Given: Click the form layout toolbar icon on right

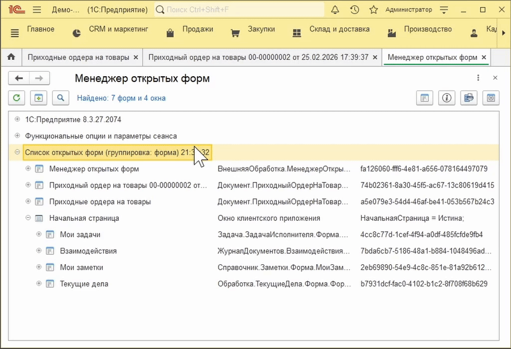Looking at the screenshot, I should click(x=425, y=98).
